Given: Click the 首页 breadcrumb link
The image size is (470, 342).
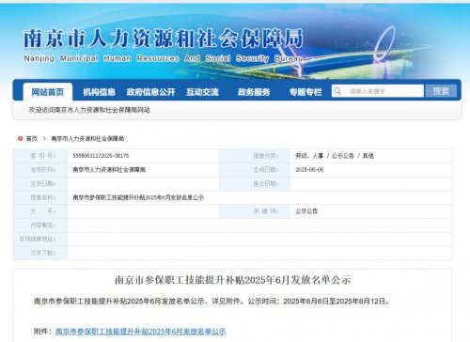Looking at the screenshot, I should click(31, 138).
